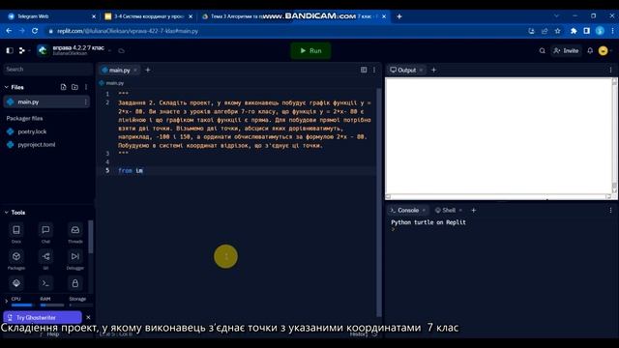Expand the resources CPU RAM panel
Screen dimensions: 619x348
pyautogui.click(x=6, y=302)
